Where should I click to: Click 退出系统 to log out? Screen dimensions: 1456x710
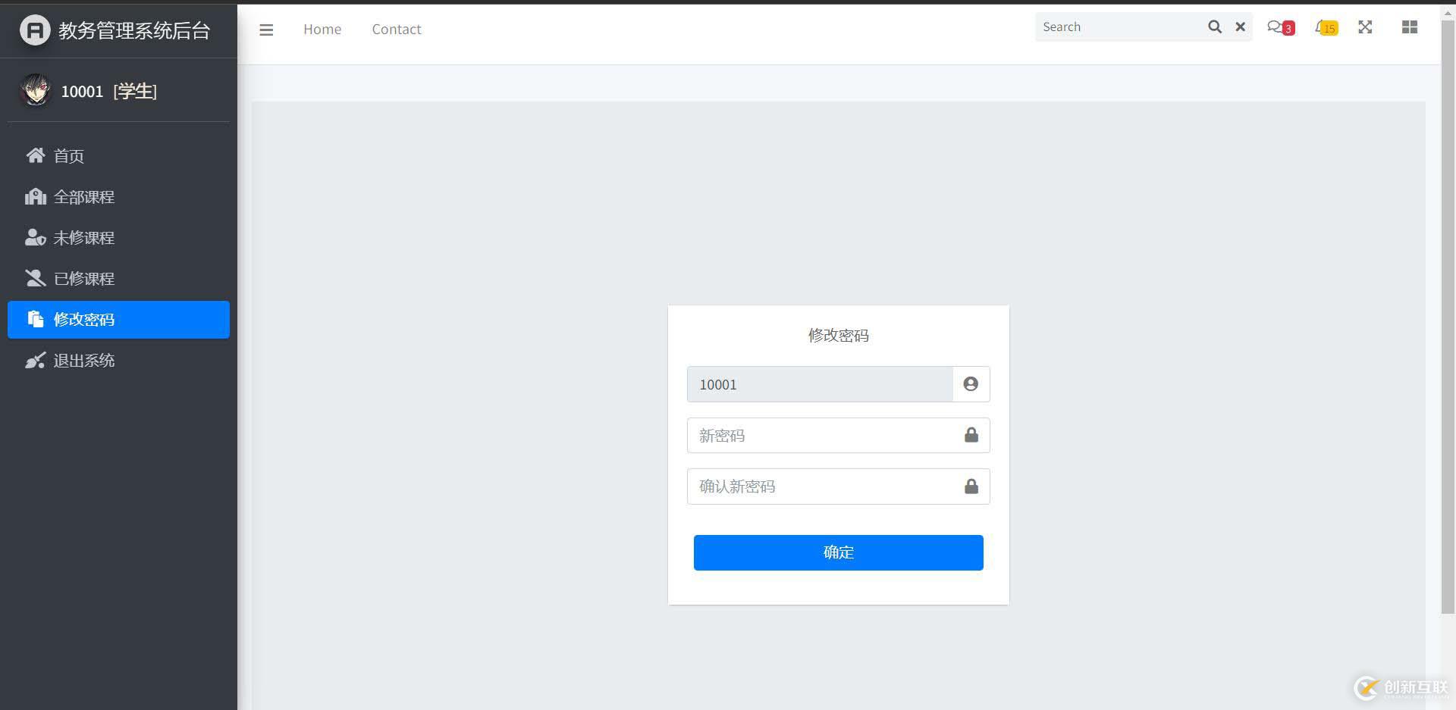pos(83,361)
